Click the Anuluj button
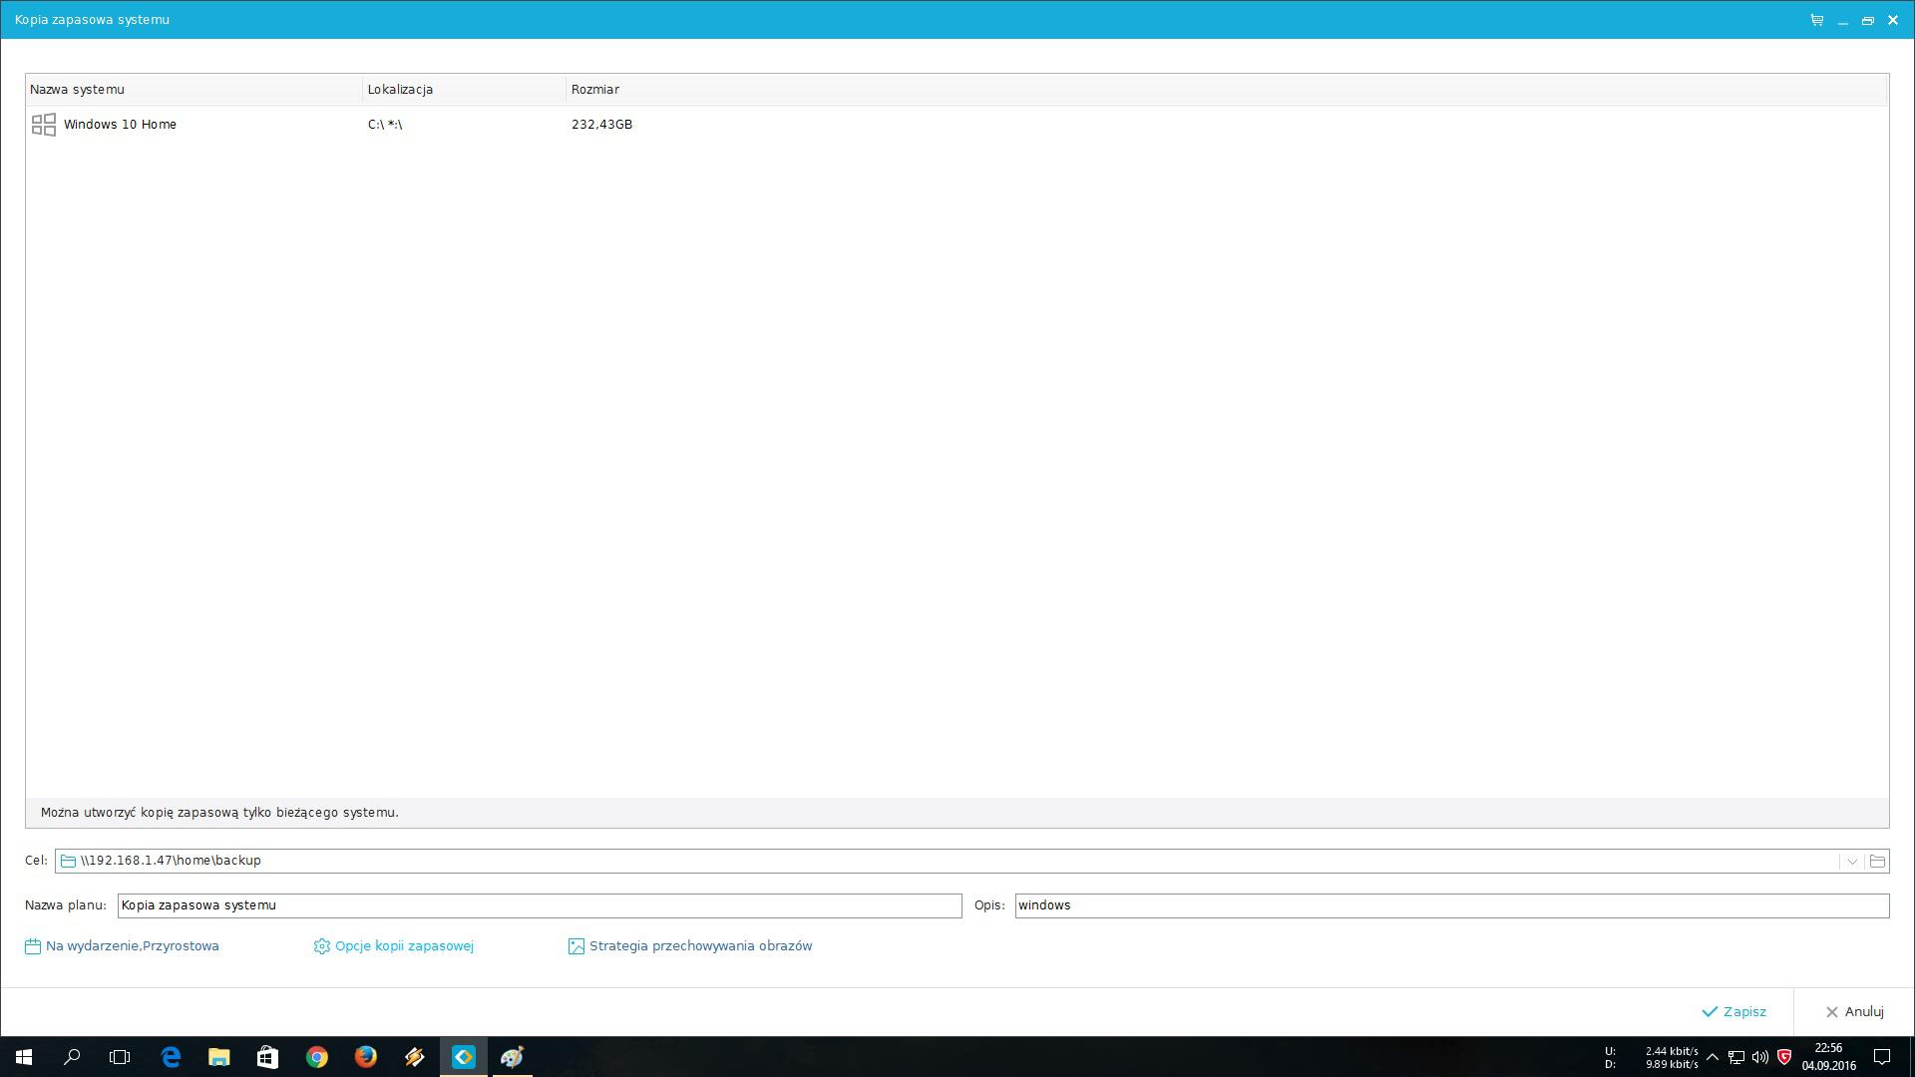Screen dimensions: 1915x1077 pyautogui.click(x=1854, y=1011)
